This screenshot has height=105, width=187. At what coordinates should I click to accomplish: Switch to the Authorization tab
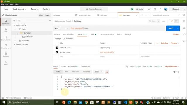pos(68,34)
